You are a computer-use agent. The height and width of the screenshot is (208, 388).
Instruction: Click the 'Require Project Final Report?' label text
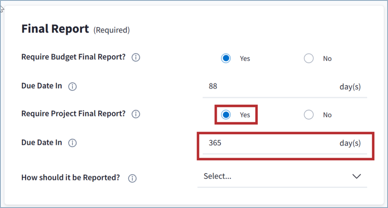click(x=73, y=113)
